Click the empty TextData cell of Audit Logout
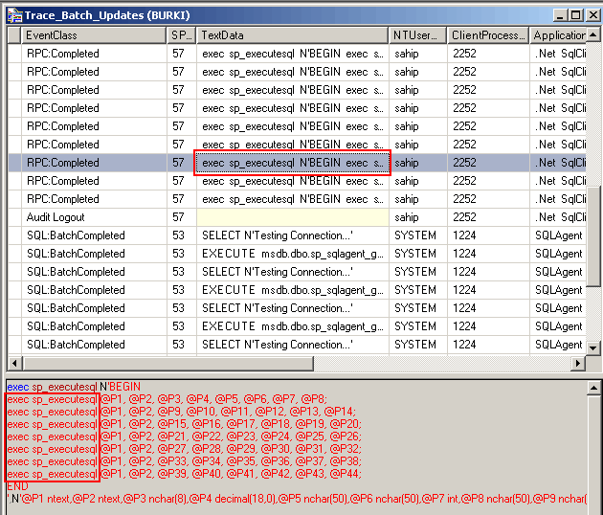The width and height of the screenshot is (603, 515). click(x=292, y=217)
